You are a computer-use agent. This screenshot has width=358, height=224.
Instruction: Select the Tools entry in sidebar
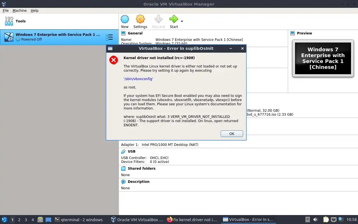59,21
